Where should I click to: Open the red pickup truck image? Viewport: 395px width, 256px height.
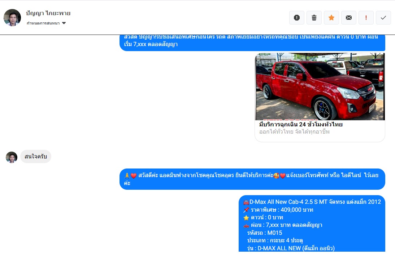[x=320, y=86]
